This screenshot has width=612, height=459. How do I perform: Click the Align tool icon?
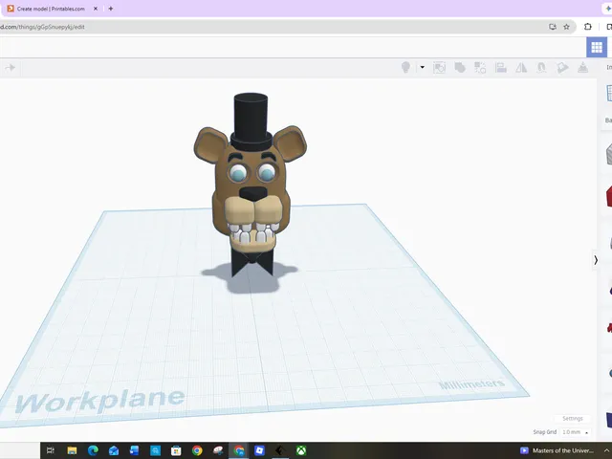(x=501, y=68)
